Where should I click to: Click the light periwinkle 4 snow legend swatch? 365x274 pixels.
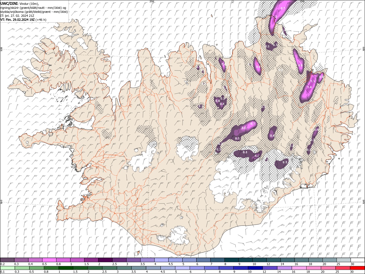click(161, 260)
